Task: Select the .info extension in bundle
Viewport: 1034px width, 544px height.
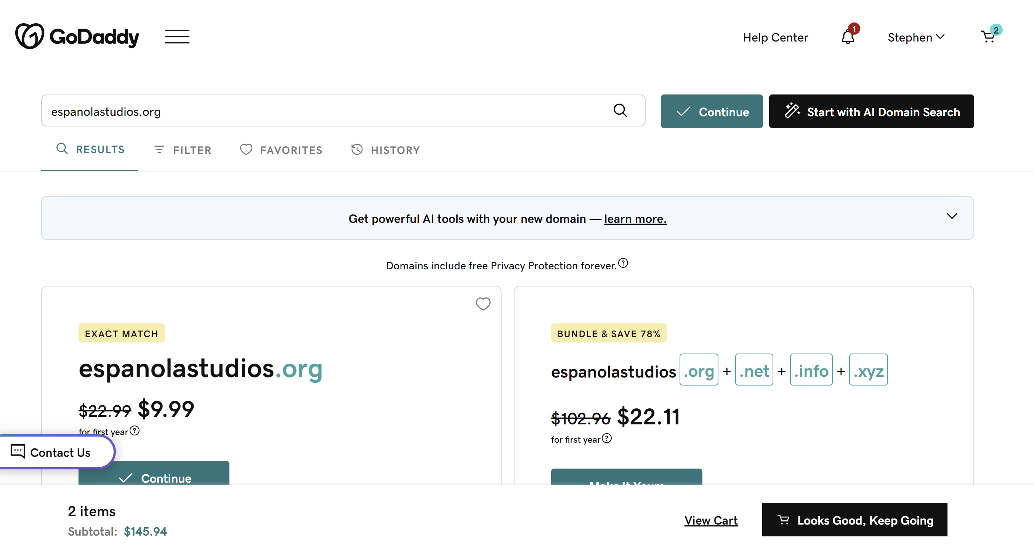Action: point(811,370)
